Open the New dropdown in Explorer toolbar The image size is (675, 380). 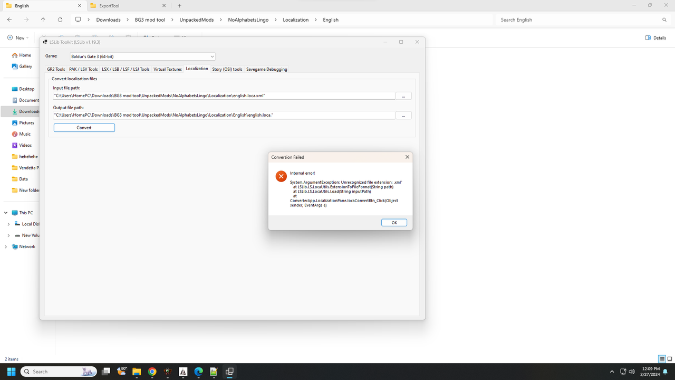tap(18, 38)
